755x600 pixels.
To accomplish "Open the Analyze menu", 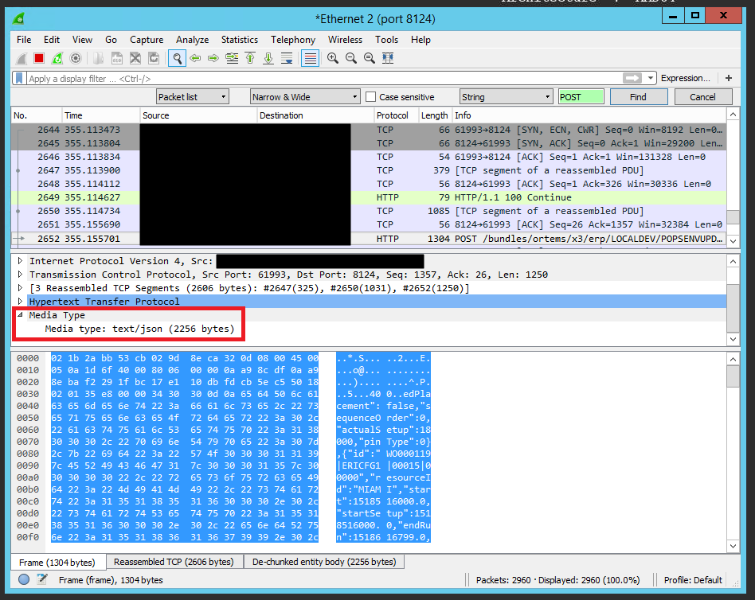I will (192, 40).
